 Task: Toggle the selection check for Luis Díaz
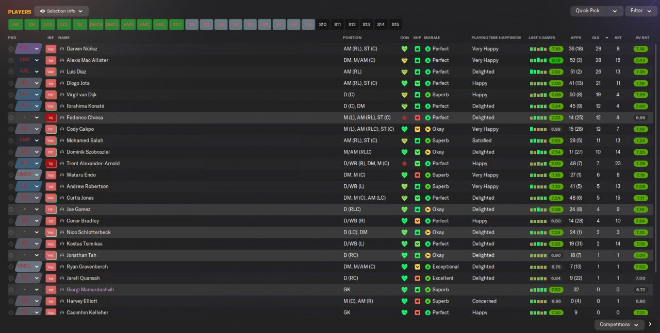click(x=11, y=72)
